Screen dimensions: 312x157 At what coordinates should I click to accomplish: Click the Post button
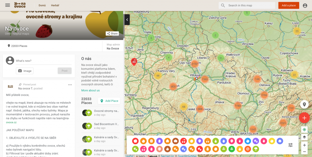click(65, 71)
